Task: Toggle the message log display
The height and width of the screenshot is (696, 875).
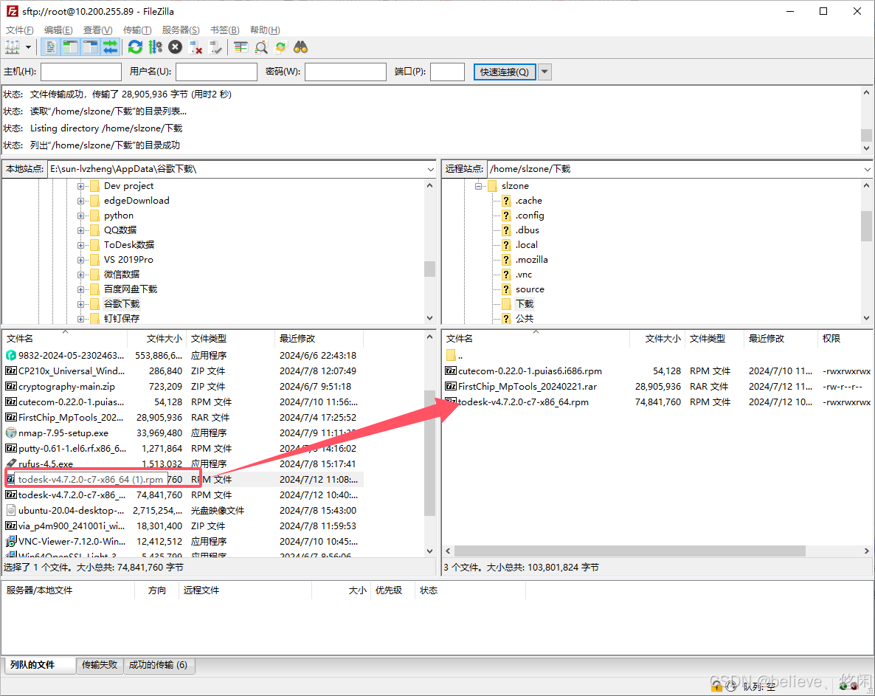Action: pyautogui.click(x=50, y=47)
